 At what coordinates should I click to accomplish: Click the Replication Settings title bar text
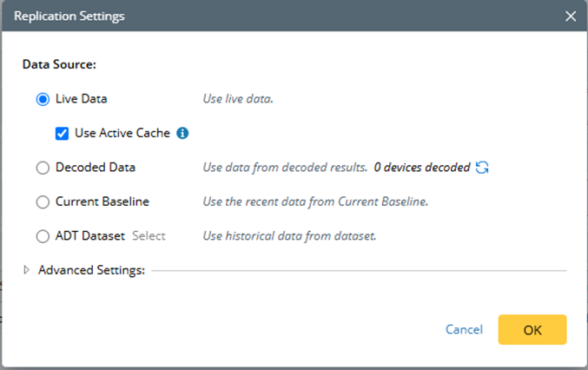69,16
